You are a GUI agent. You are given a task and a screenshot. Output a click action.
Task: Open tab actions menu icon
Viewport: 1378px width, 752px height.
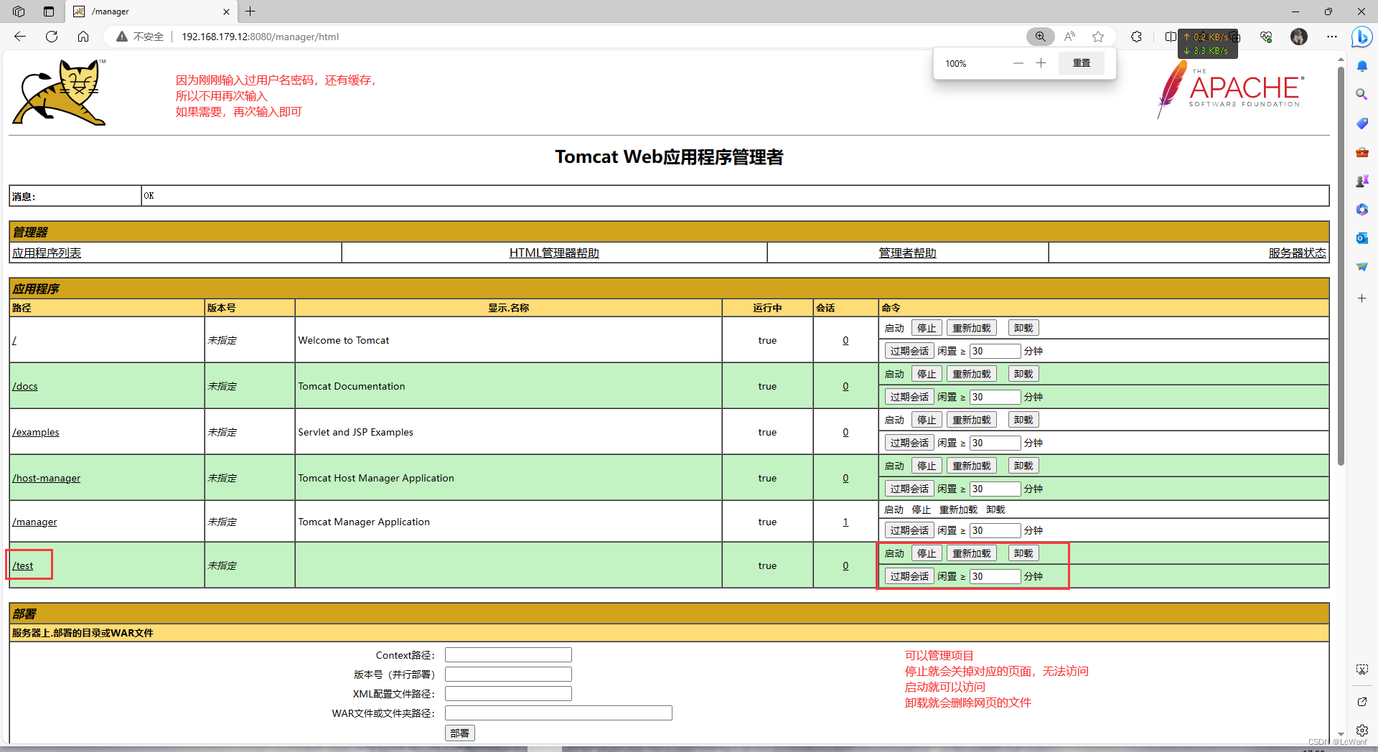[x=49, y=11]
